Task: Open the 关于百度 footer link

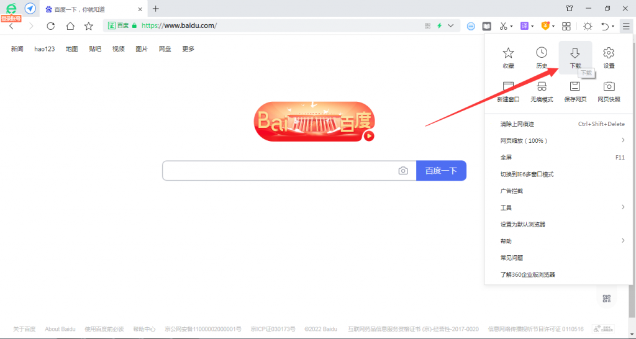Action: coord(24,329)
